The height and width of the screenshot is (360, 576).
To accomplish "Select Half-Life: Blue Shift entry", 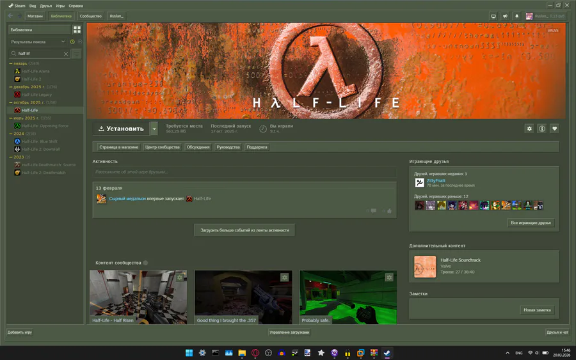I will 39,141.
